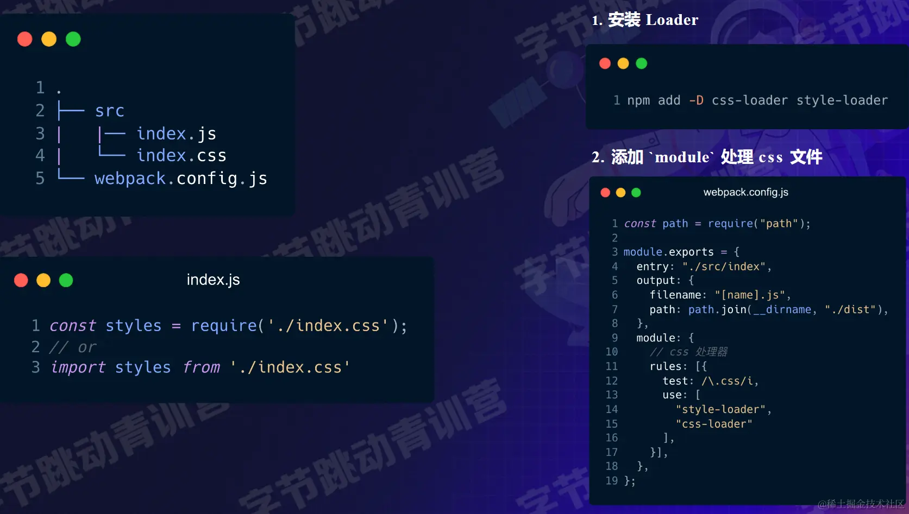Screen dimensions: 909x514
Task: Click yellow dot in file tree window
Action: (49, 39)
